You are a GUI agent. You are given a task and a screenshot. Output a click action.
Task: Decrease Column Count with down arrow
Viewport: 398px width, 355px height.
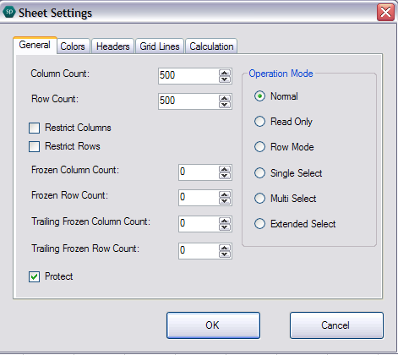point(225,79)
